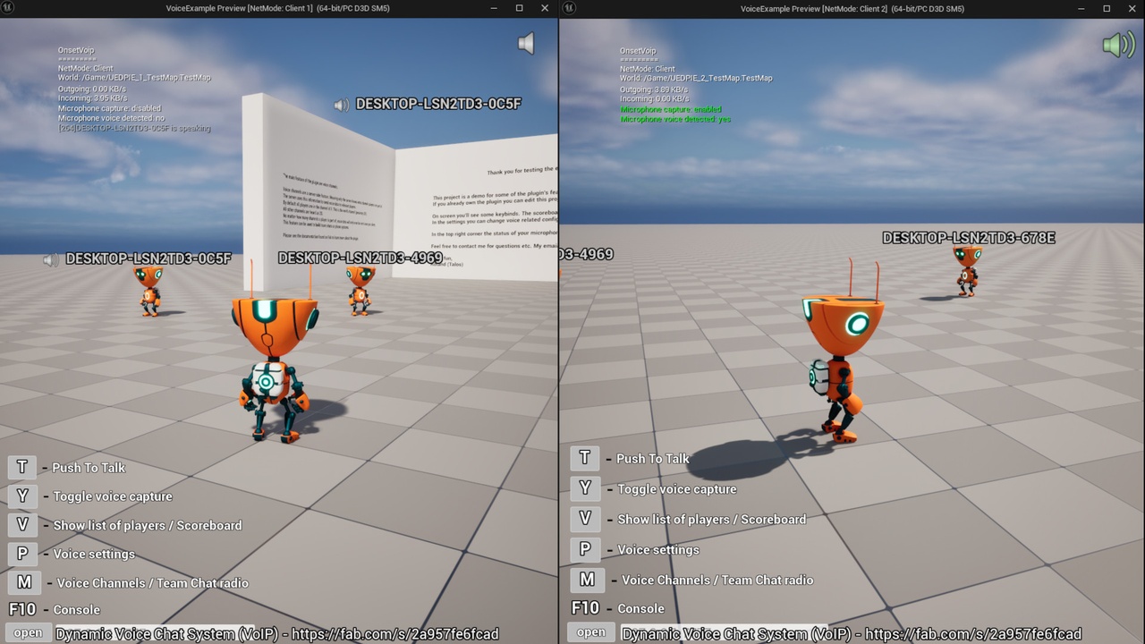This screenshot has height=644, width=1145.
Task: Click the DESKTOP-LSN2TD3-678E player name tag
Action: pyautogui.click(x=969, y=238)
